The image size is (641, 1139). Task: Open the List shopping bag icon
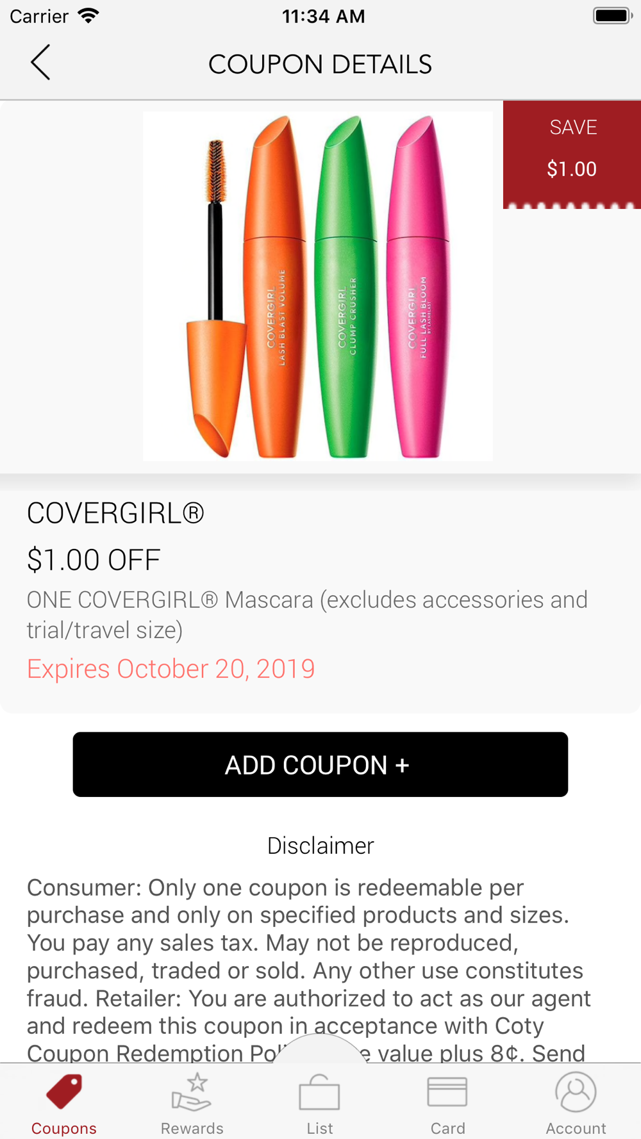319,1092
